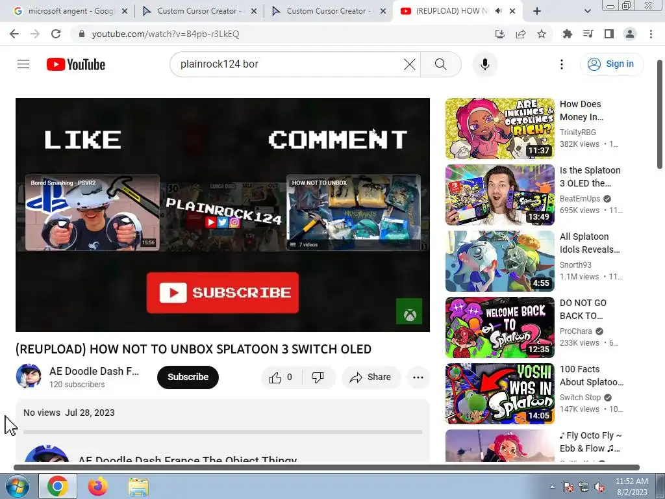The image size is (665, 499).
Task: Open AE Doodle Dash channel avatar
Action: 29,376
